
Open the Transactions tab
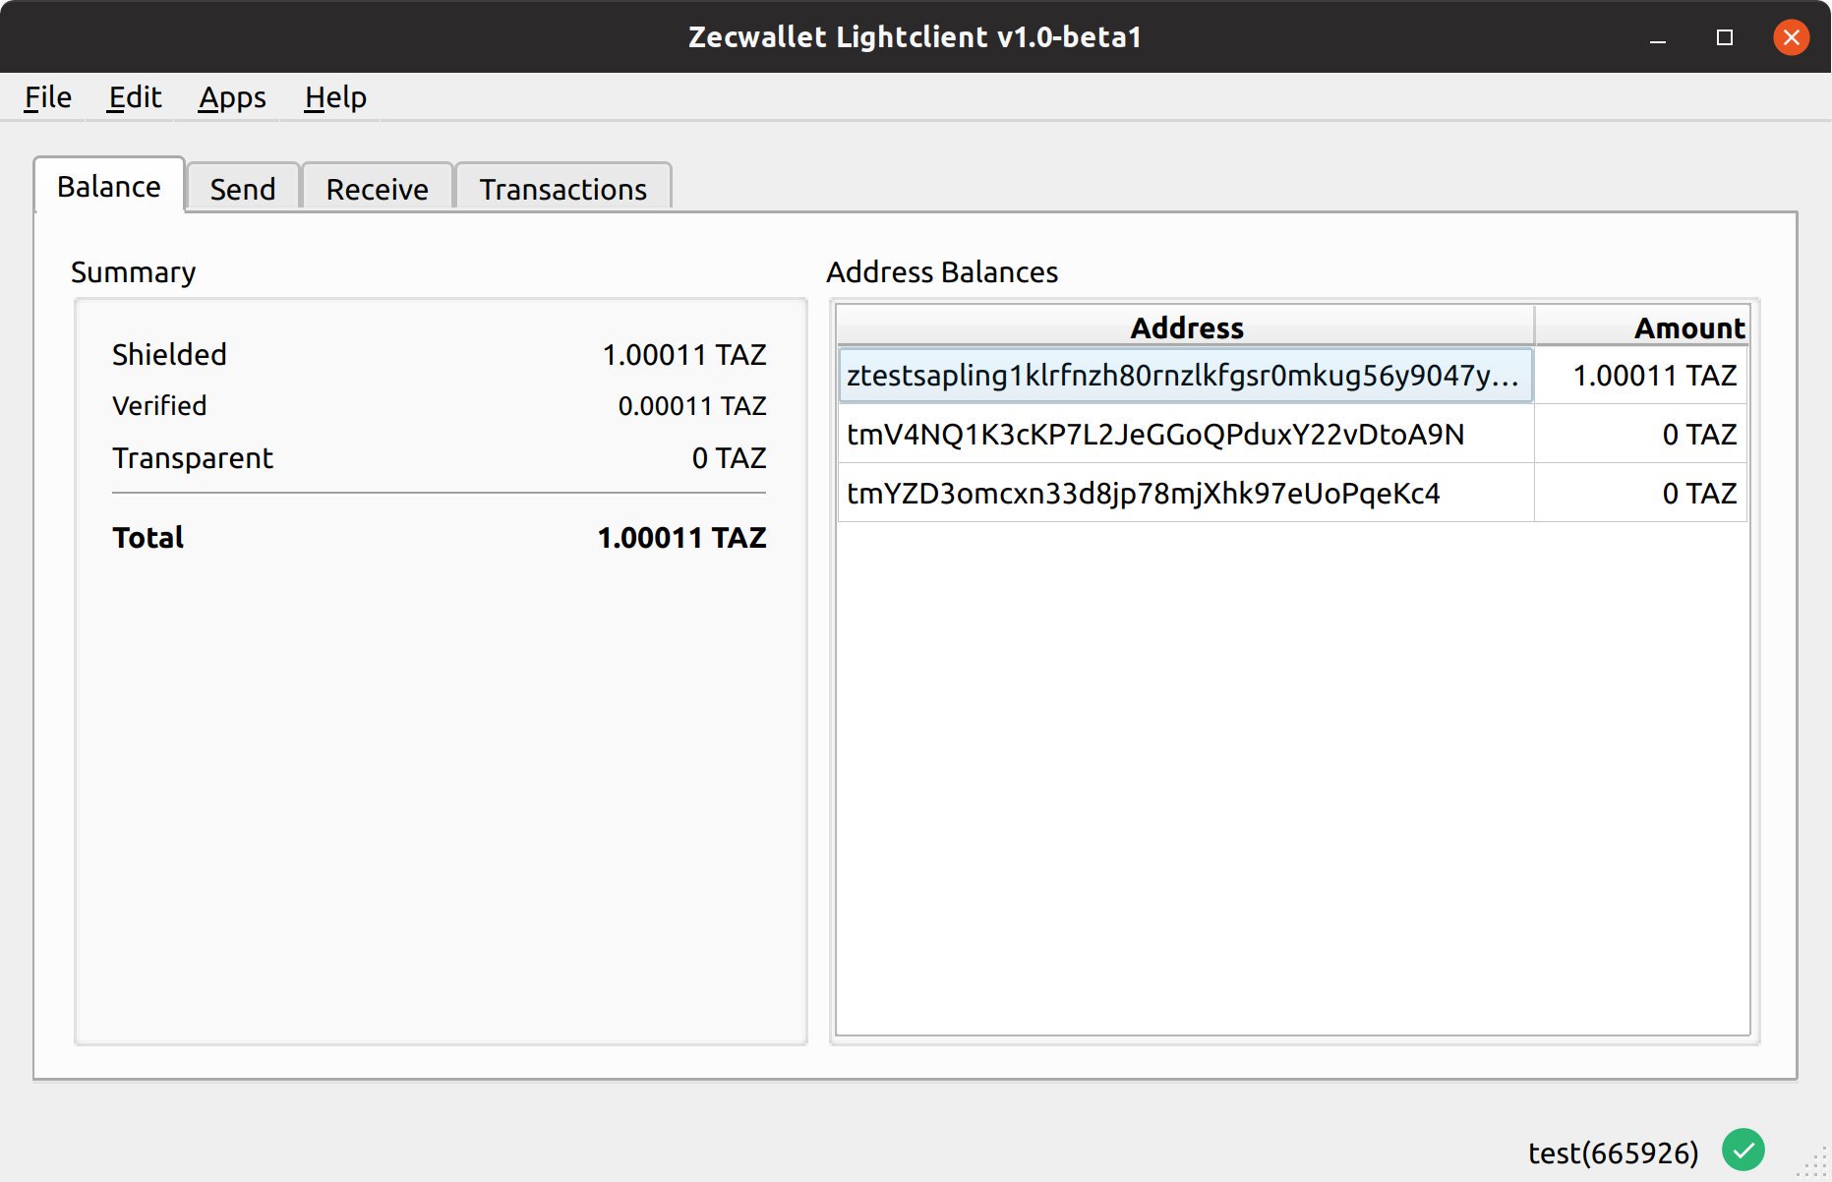tap(562, 189)
